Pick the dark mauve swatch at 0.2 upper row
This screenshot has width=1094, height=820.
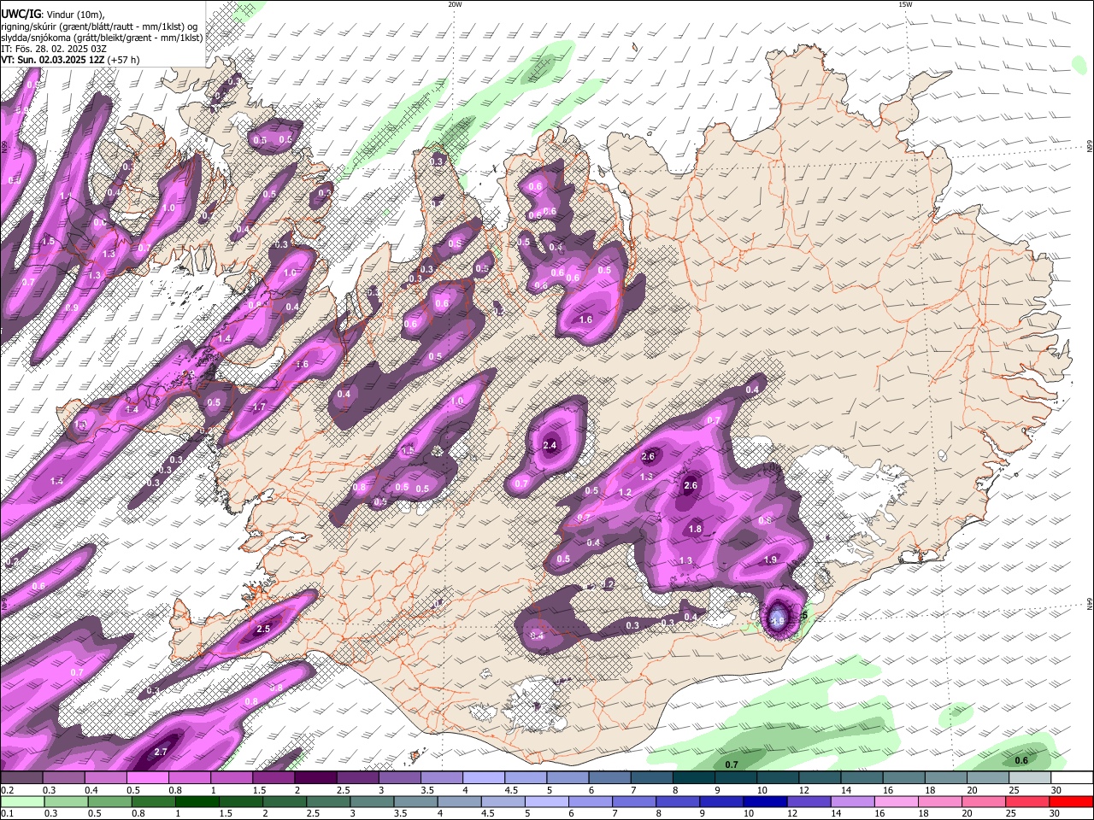point(21,778)
